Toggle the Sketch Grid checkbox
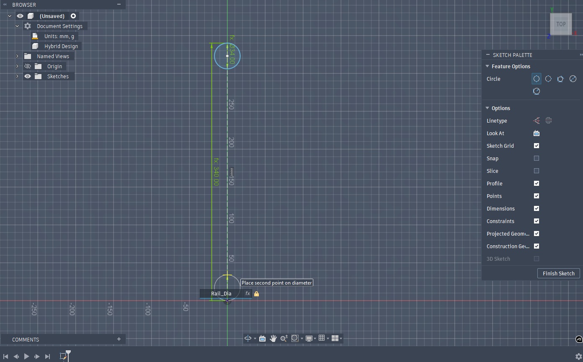 [x=537, y=146]
